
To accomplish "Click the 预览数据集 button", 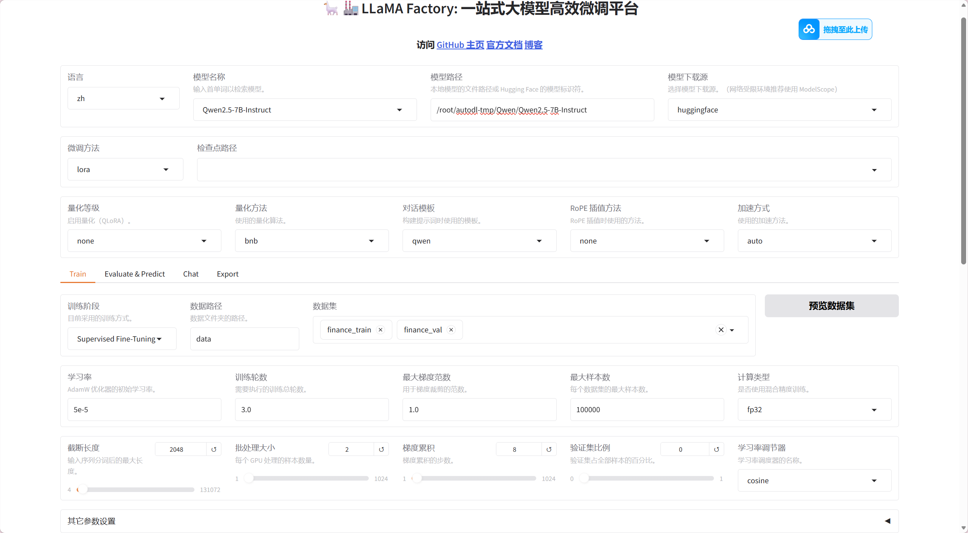I will (831, 306).
